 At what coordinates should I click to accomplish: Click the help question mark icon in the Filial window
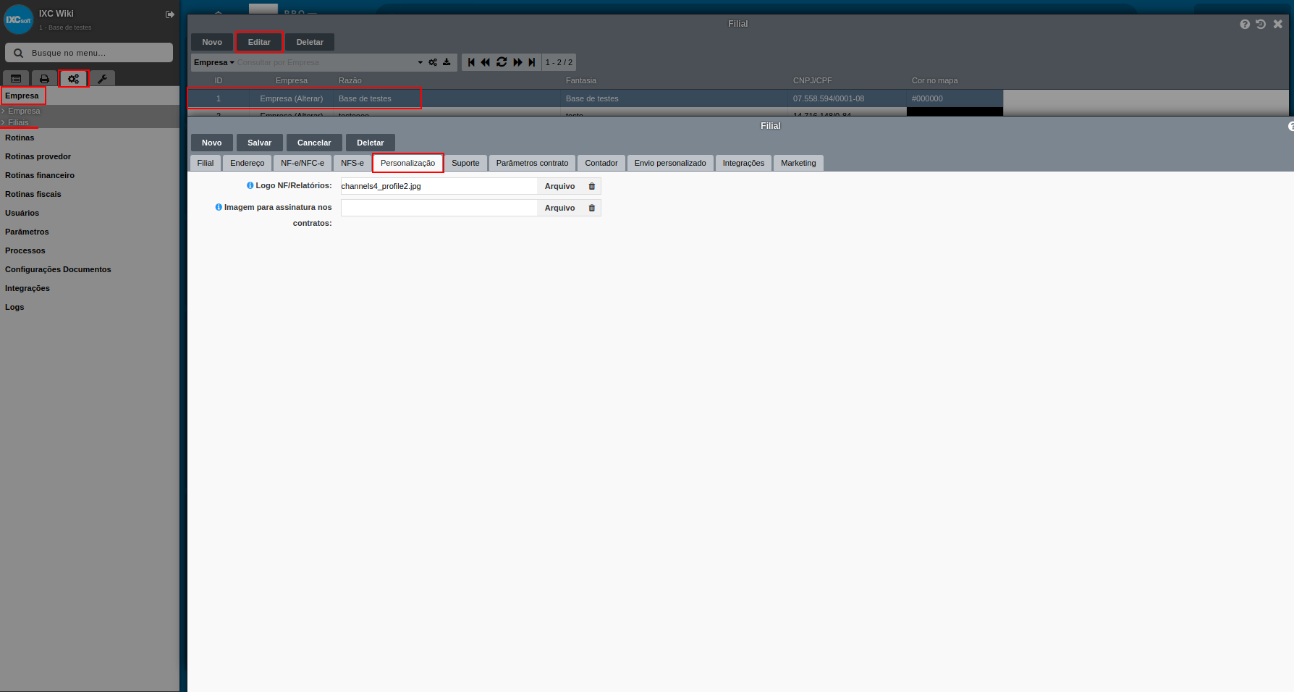[1245, 24]
